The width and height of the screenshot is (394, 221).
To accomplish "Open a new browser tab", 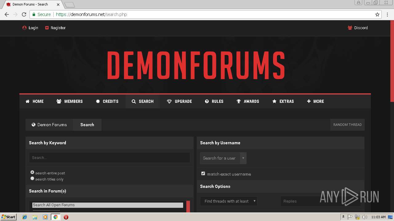I will click(70, 5).
